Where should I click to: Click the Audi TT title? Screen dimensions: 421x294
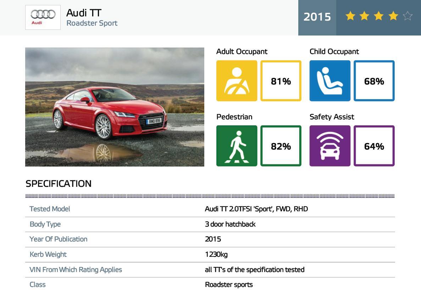[84, 13]
